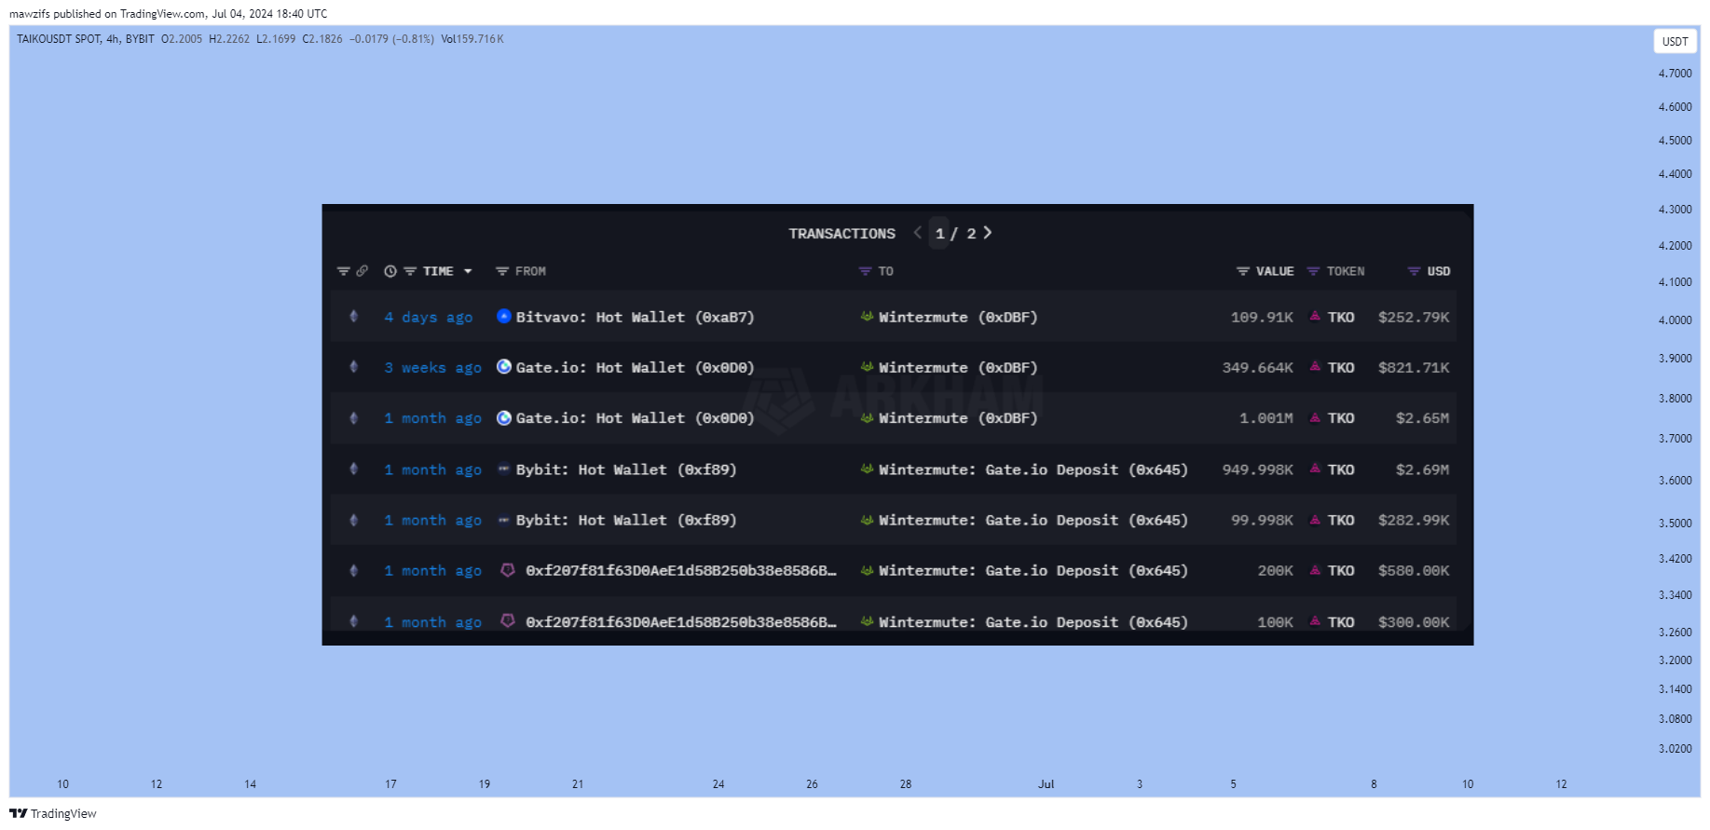Open the TO column filter
The image size is (1710, 830).
point(865,271)
